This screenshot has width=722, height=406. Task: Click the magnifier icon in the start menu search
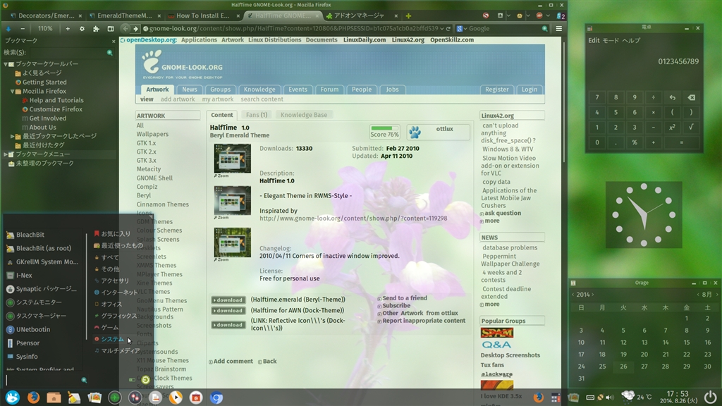[x=84, y=380]
